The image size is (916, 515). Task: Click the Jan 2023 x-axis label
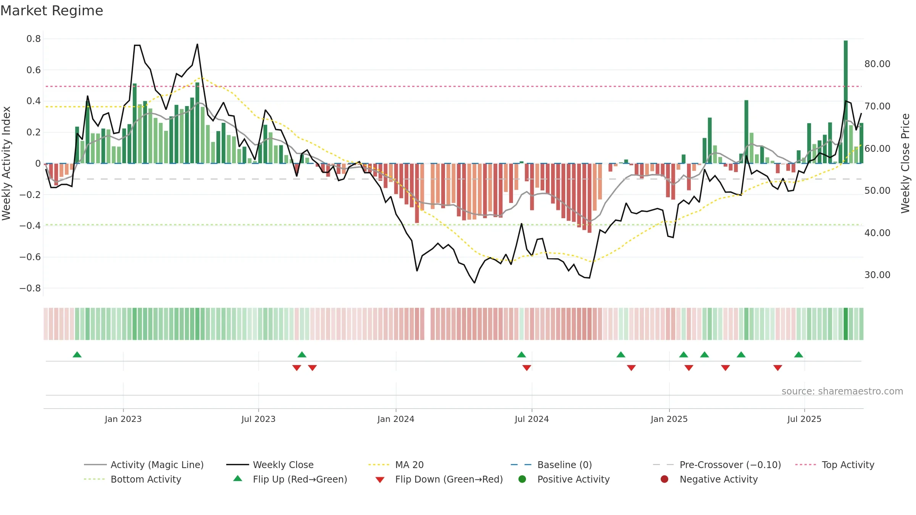pos(123,419)
